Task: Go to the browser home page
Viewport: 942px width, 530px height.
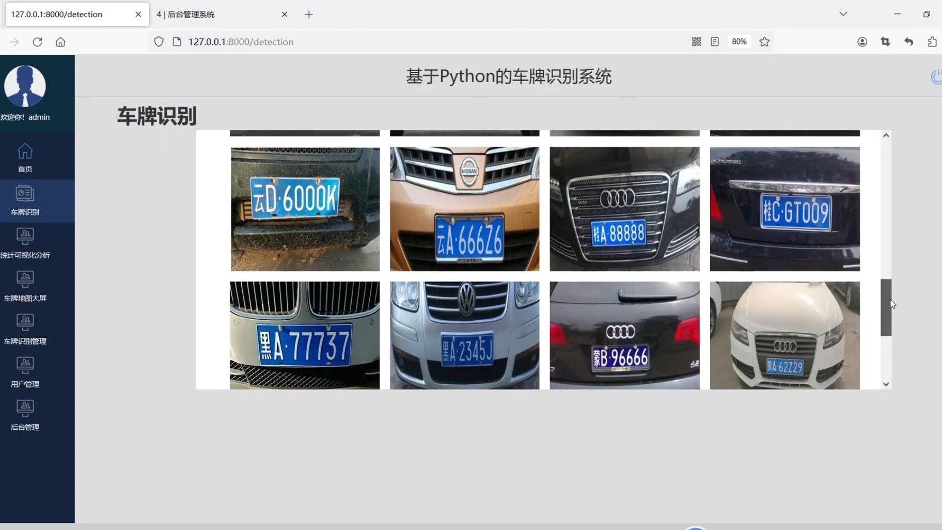Action: 60,42
